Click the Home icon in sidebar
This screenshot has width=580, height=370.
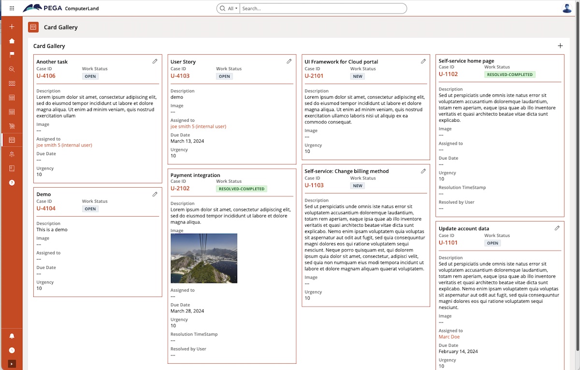(x=12, y=41)
